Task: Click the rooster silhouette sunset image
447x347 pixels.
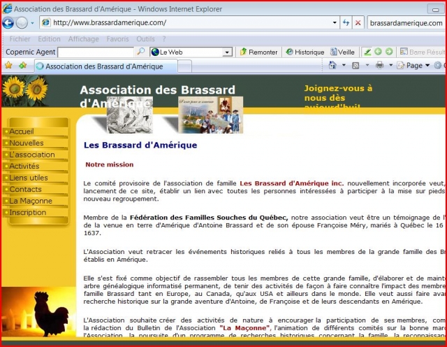Action: point(39,311)
